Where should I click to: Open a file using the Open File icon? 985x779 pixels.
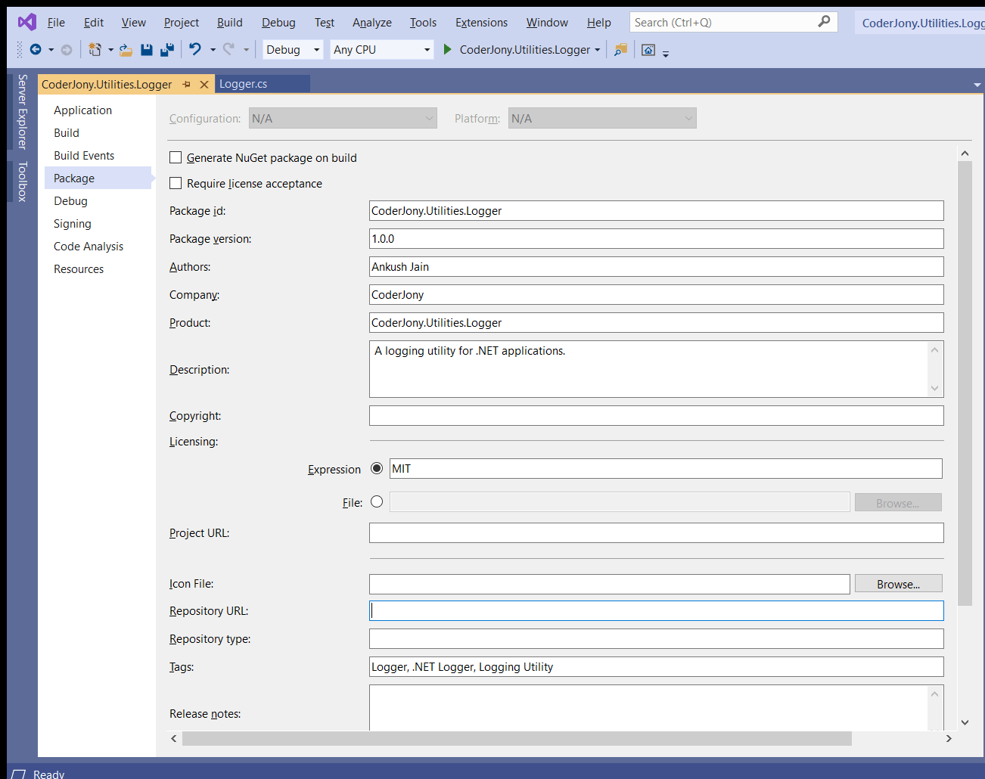(126, 50)
